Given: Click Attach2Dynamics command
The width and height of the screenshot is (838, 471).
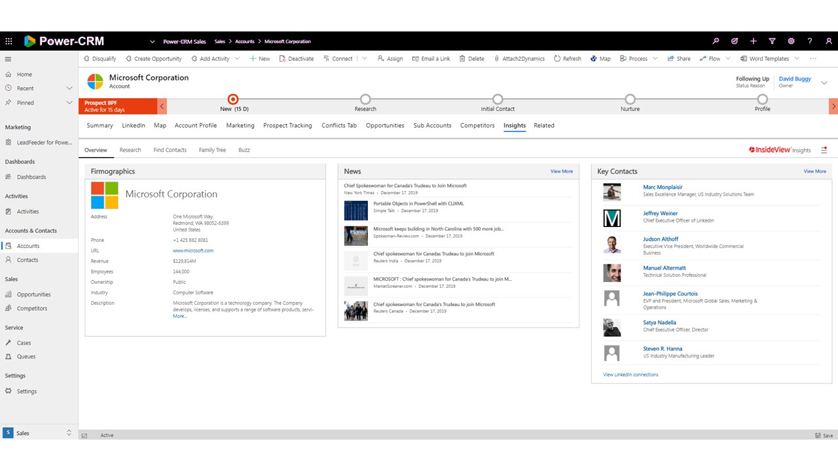Looking at the screenshot, I should [x=519, y=59].
